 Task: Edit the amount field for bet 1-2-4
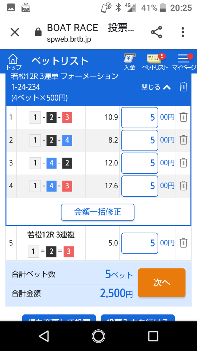140,140
